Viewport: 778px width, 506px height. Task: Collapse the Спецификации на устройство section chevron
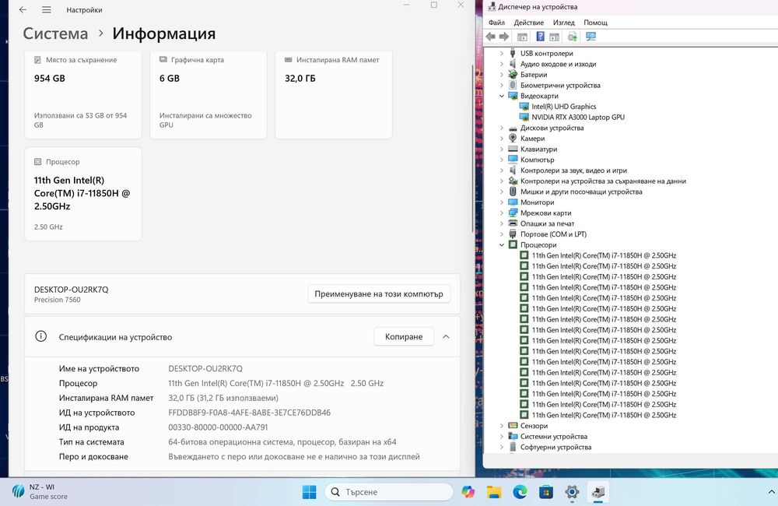point(446,336)
